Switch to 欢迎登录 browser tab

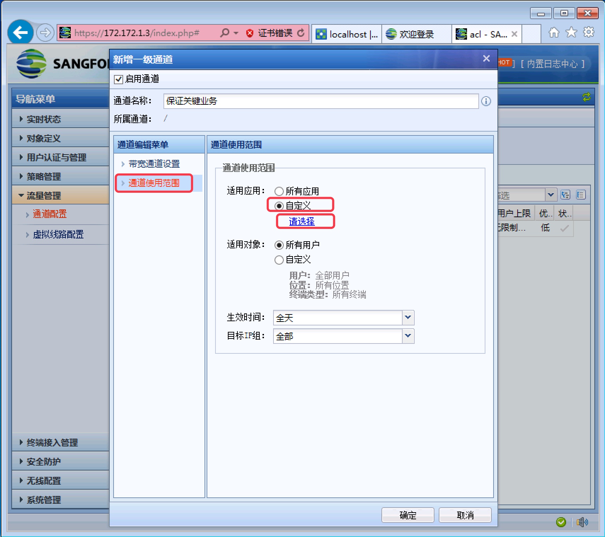point(417,34)
